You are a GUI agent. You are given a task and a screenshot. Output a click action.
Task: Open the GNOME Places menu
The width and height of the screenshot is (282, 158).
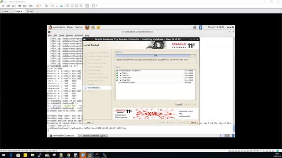click(x=70, y=27)
